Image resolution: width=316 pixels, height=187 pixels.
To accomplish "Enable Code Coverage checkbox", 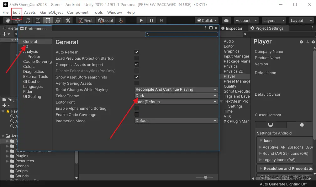I will point(137,114).
